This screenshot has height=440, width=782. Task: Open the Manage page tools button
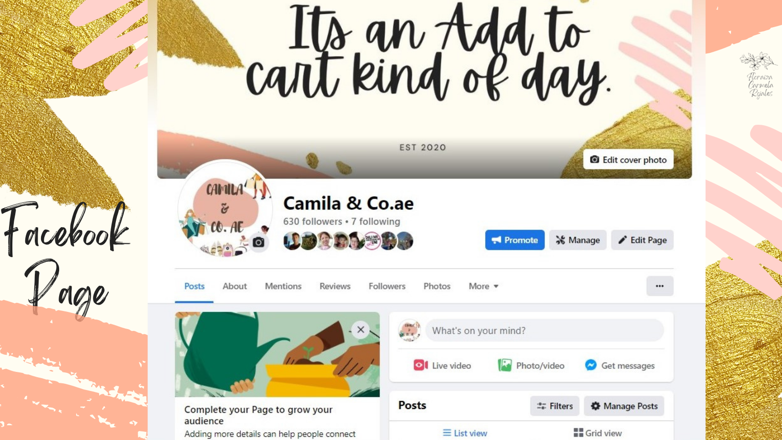(x=577, y=240)
